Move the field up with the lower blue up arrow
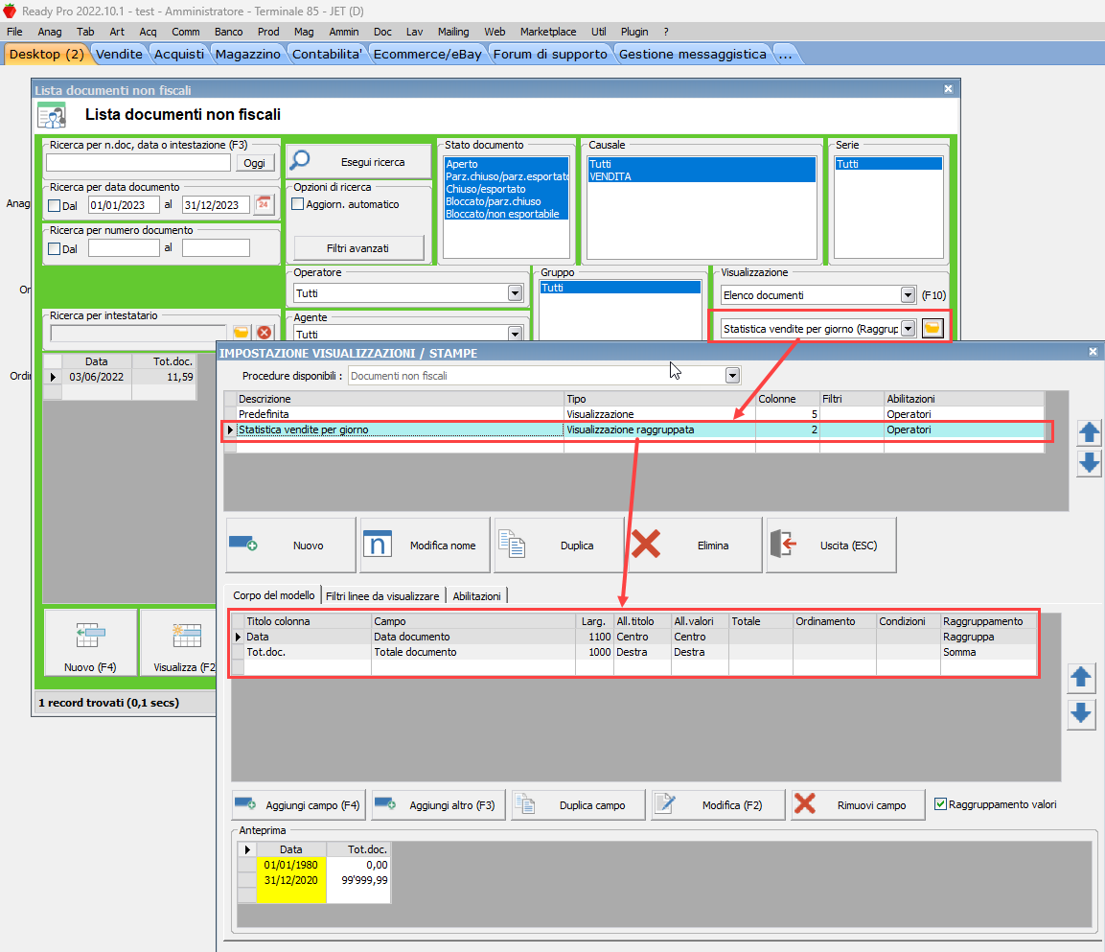This screenshot has height=952, width=1105. pyautogui.click(x=1081, y=677)
